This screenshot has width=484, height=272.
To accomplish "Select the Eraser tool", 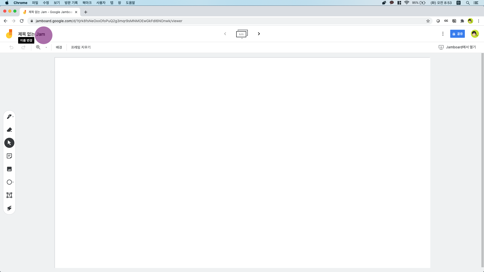I will point(9,130).
